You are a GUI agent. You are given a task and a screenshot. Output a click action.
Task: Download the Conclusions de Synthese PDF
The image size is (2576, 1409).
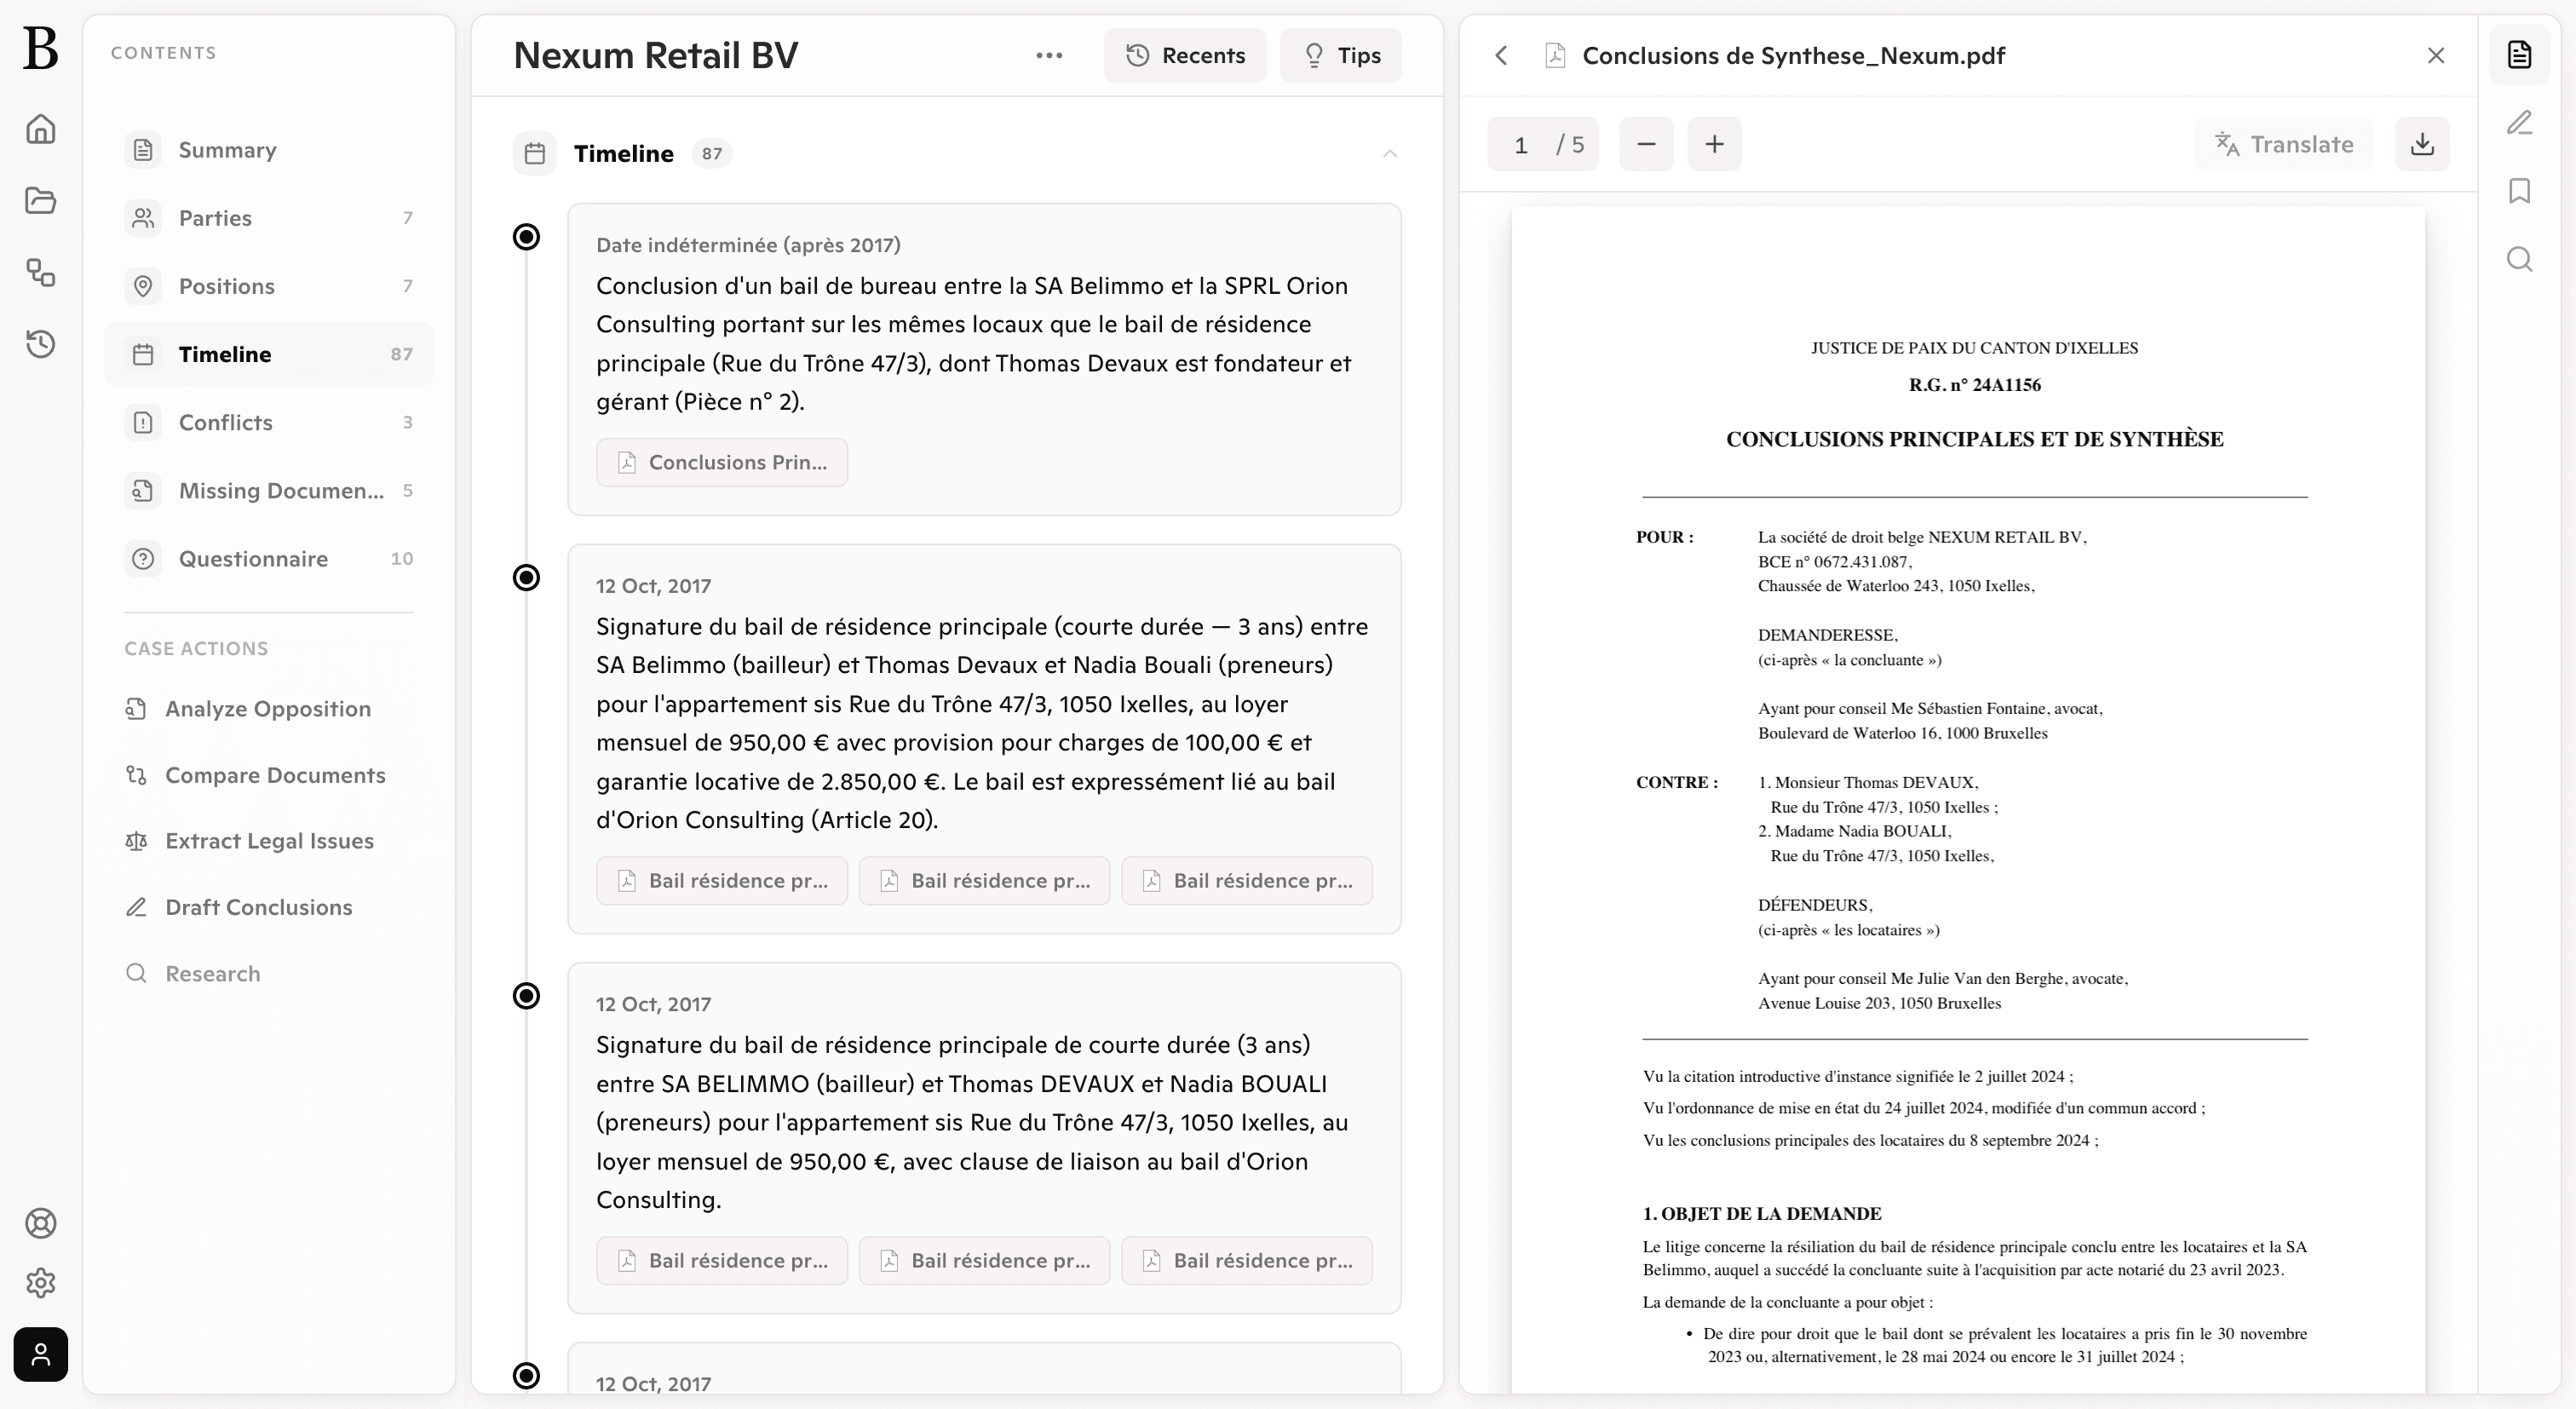[2421, 144]
